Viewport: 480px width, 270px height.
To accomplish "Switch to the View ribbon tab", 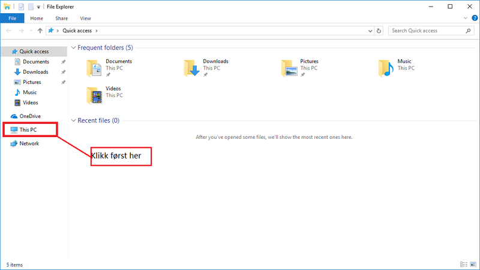I will pyautogui.click(x=85, y=19).
